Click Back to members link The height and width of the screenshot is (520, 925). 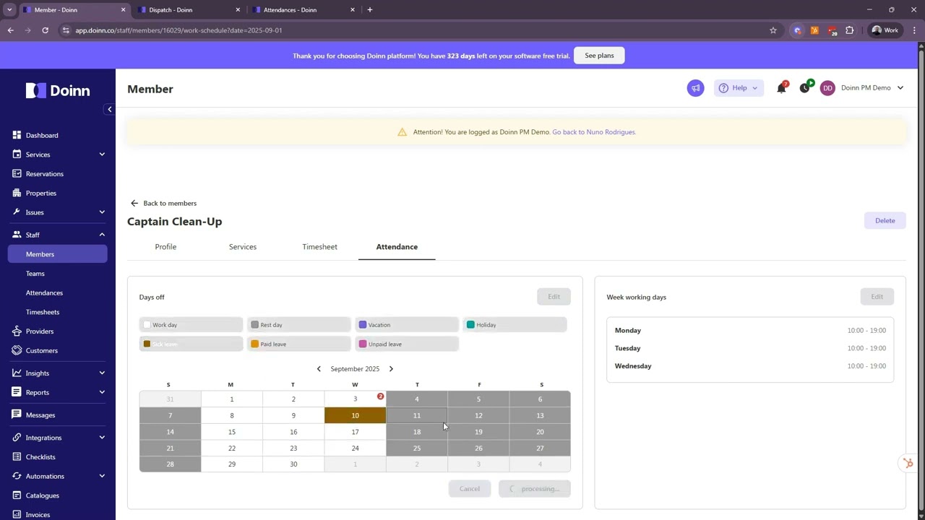pos(170,203)
